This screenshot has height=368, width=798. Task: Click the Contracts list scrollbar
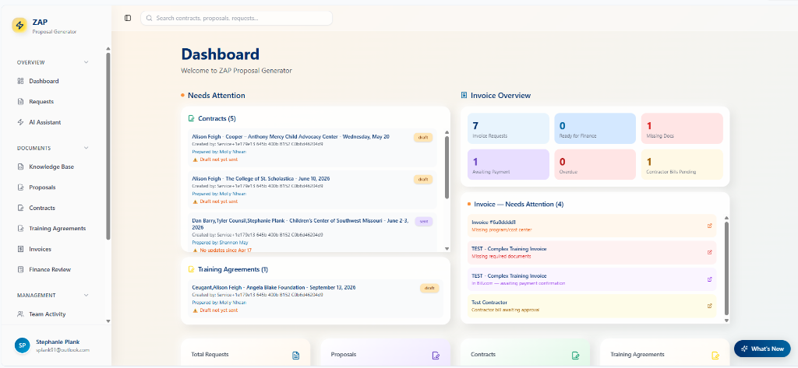447,167
